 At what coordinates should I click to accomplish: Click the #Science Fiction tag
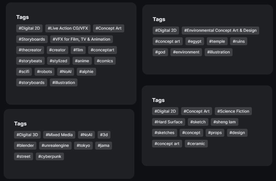233,111
